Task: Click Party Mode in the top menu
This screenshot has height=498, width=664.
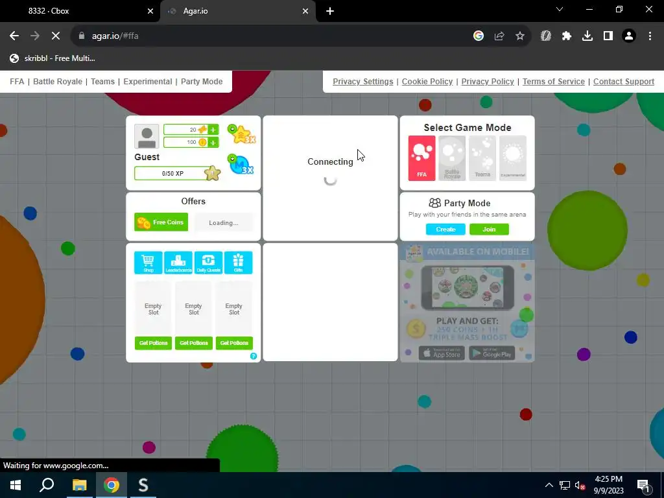Action: 202,81
